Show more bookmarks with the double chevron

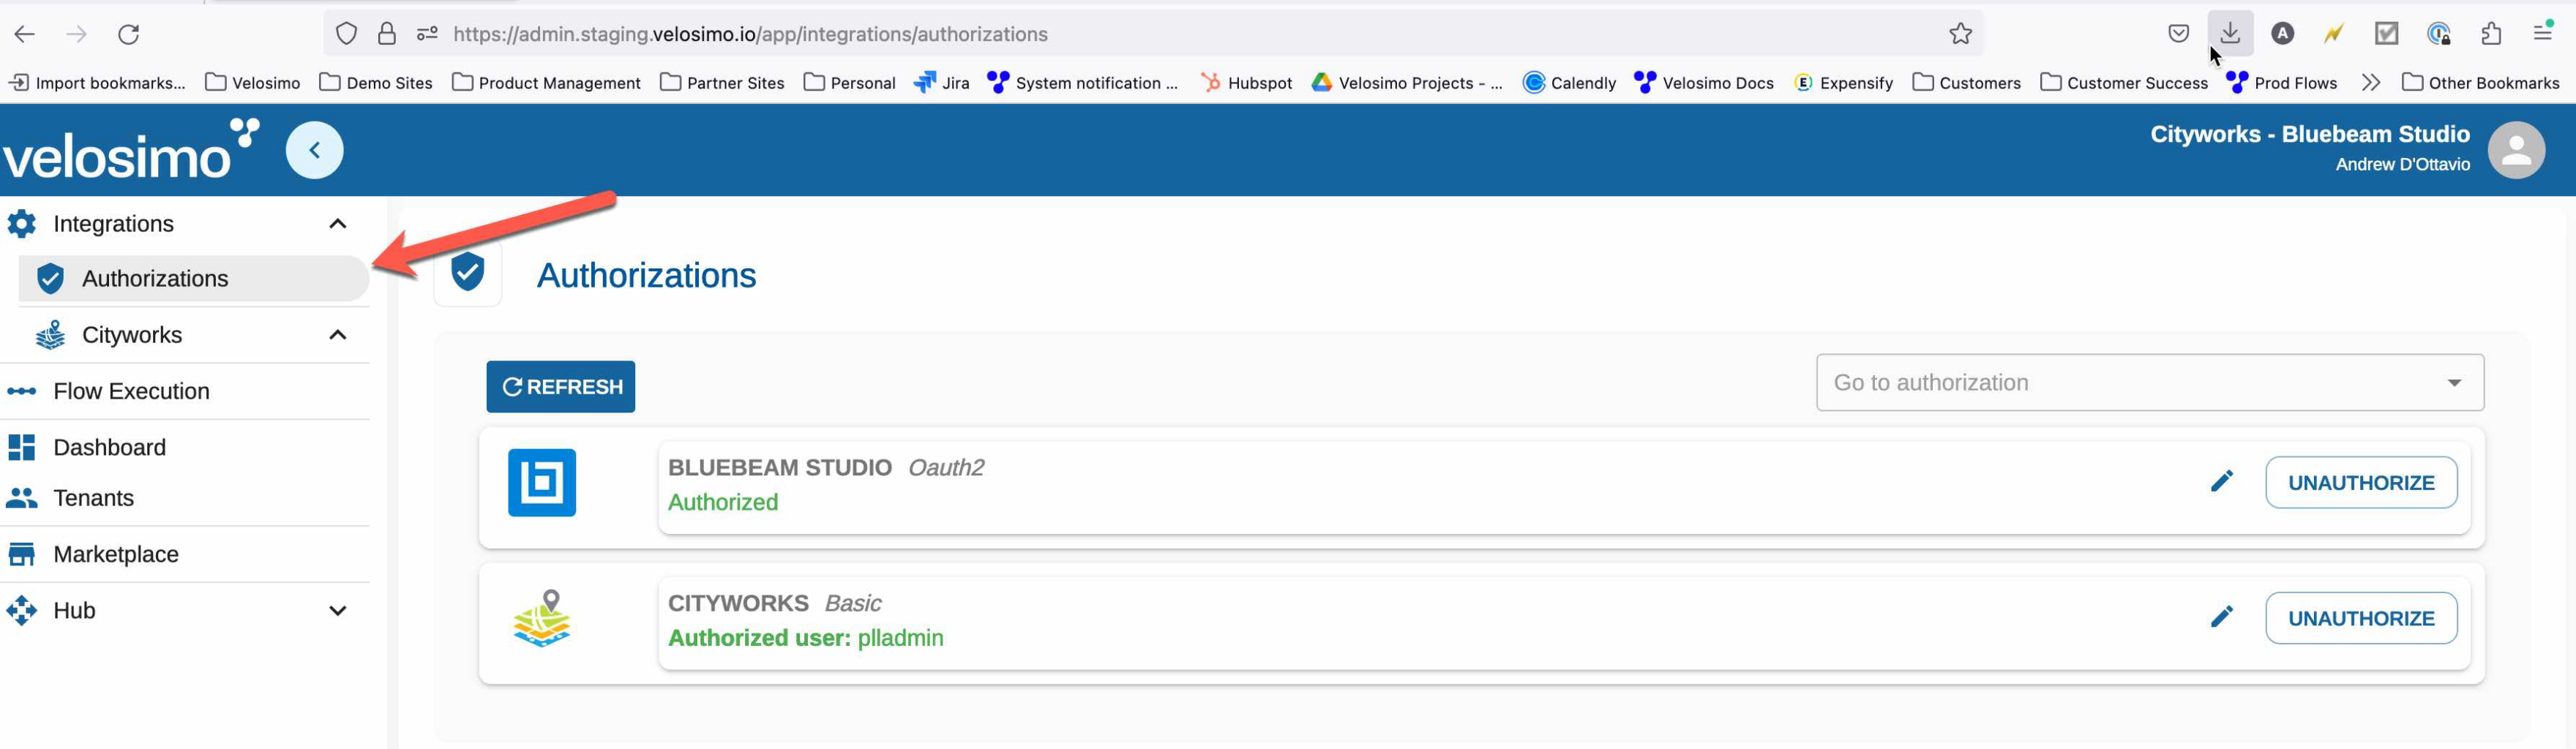click(2370, 83)
